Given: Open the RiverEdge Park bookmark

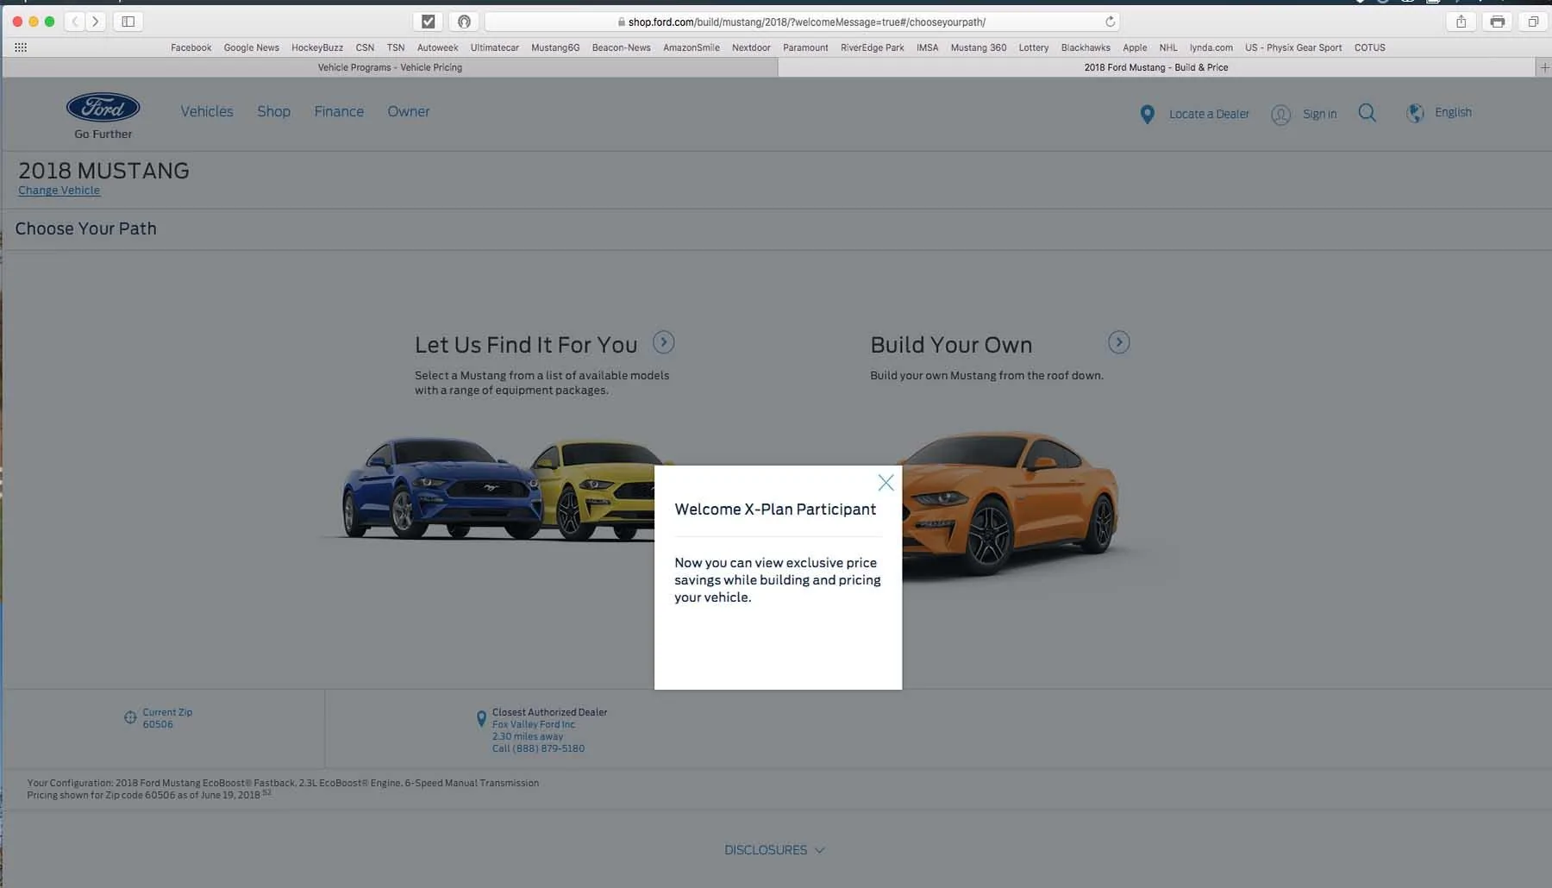Looking at the screenshot, I should [x=873, y=47].
